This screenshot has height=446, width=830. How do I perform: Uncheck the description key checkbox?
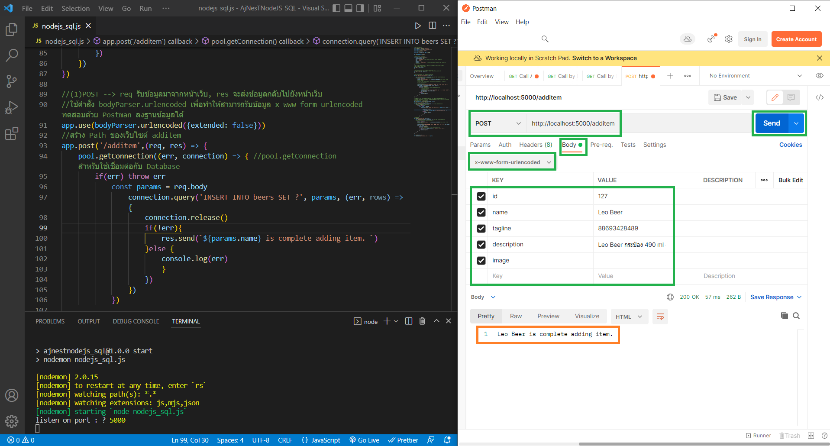(481, 244)
